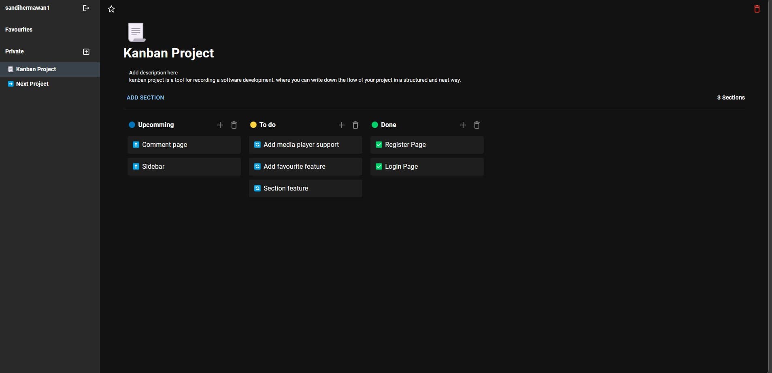Delete the board with red trash icon
Image resolution: width=772 pixels, height=373 pixels.
pyautogui.click(x=757, y=9)
